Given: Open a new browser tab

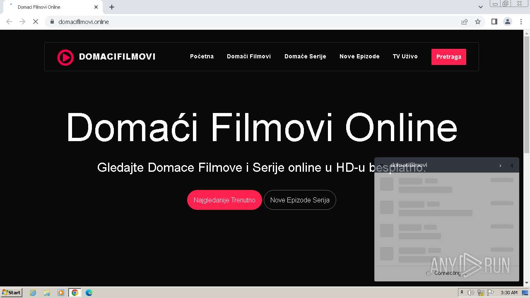Looking at the screenshot, I should point(112,7).
